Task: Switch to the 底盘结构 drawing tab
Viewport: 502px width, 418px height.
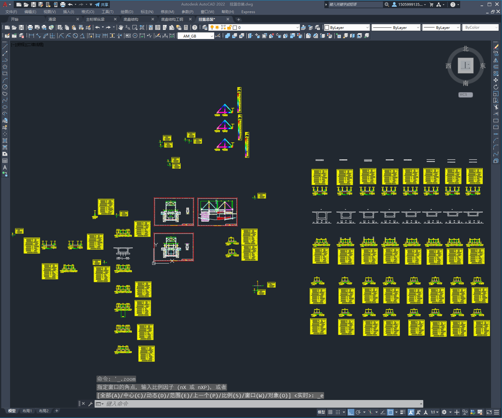Action: click(x=131, y=19)
